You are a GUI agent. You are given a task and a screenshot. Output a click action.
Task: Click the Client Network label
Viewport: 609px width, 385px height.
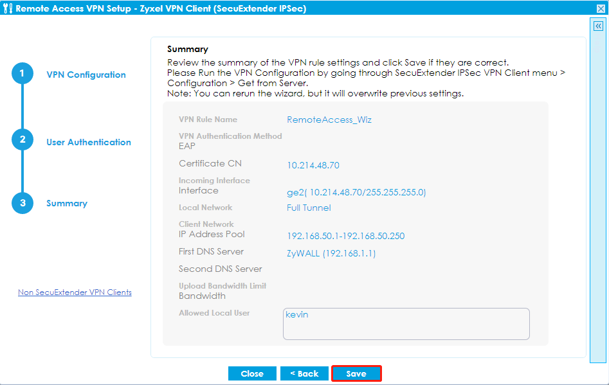click(x=206, y=224)
